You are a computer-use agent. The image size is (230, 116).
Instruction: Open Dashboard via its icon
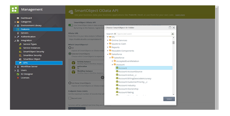coord(18,18)
